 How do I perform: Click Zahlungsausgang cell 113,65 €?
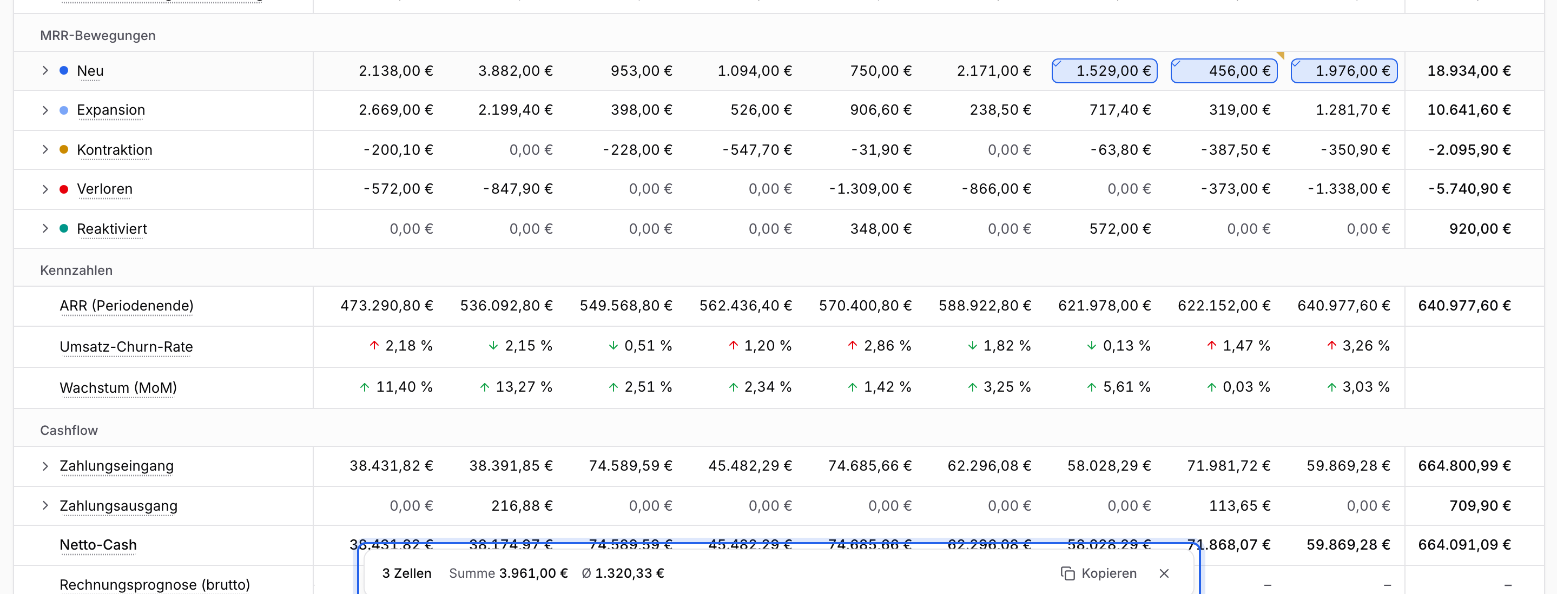pyautogui.click(x=1239, y=506)
